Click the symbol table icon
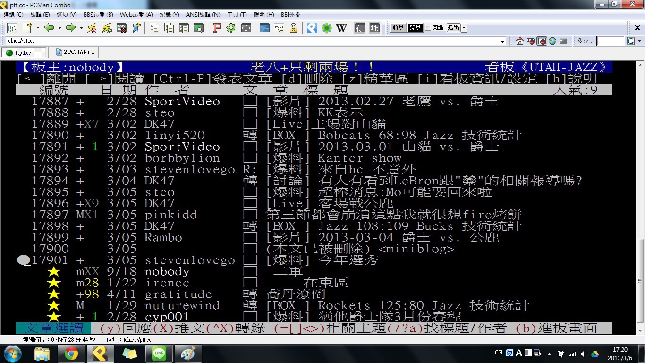Viewport: 645px width, 363px height. (x=279, y=28)
